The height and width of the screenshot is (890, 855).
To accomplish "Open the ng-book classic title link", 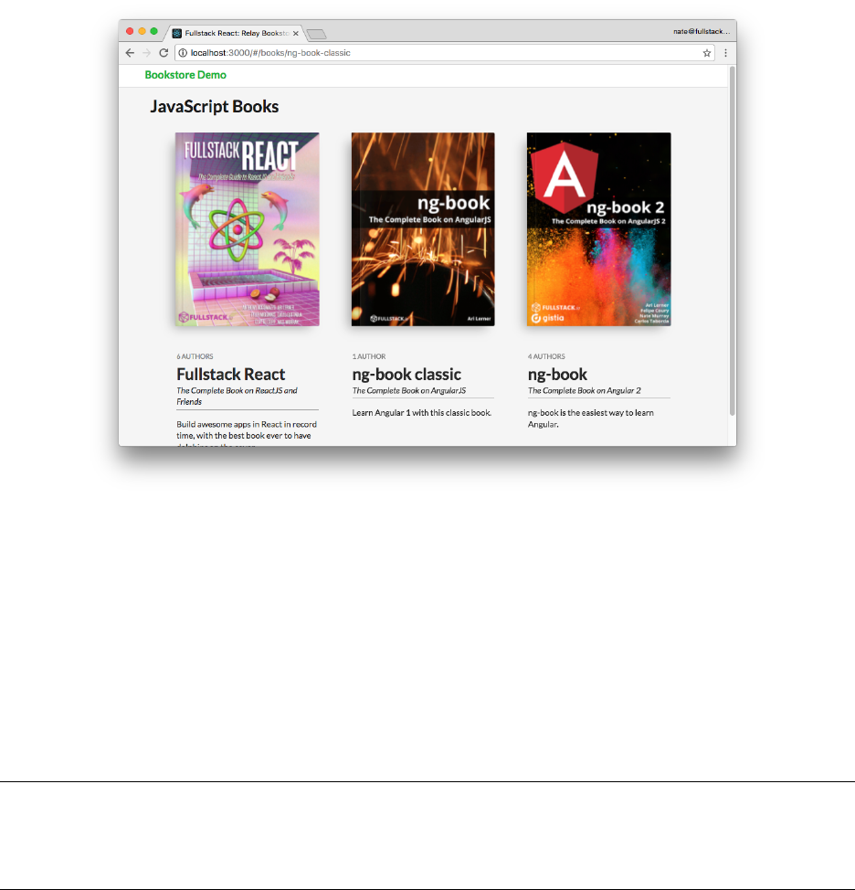I will 406,375.
